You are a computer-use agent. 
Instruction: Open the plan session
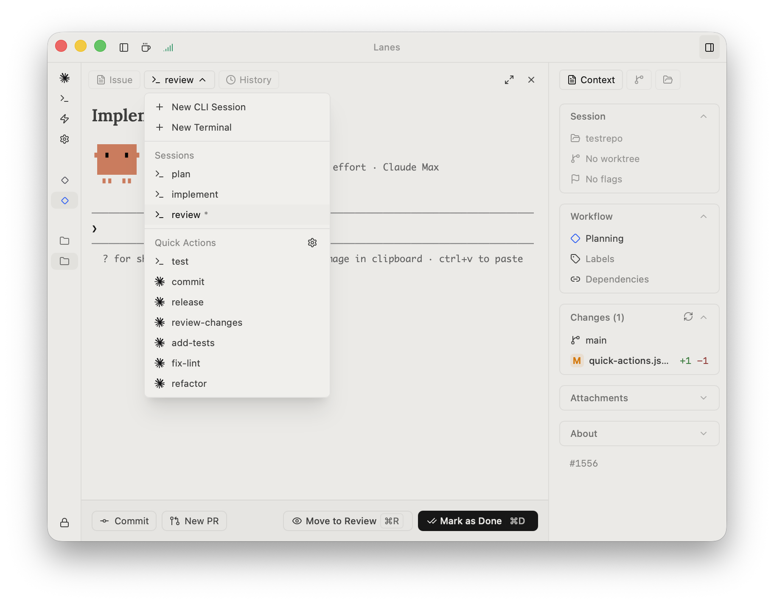click(x=237, y=174)
